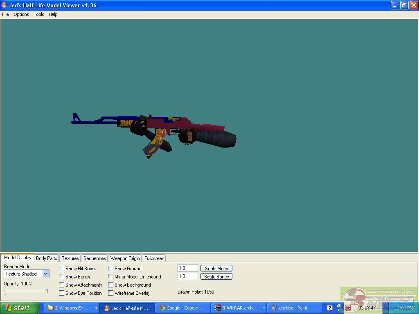Screen dimensions: 419x314
Task: Enable Show Attachments checkbox
Action: (61, 285)
